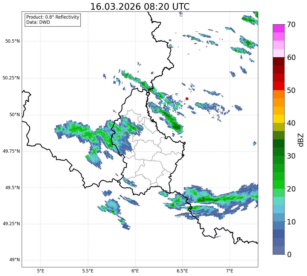Click the '6.5°E' longitude label

pos(182,271)
